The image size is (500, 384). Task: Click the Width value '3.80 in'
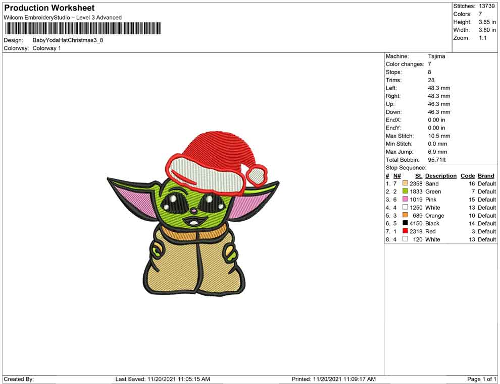point(487,30)
